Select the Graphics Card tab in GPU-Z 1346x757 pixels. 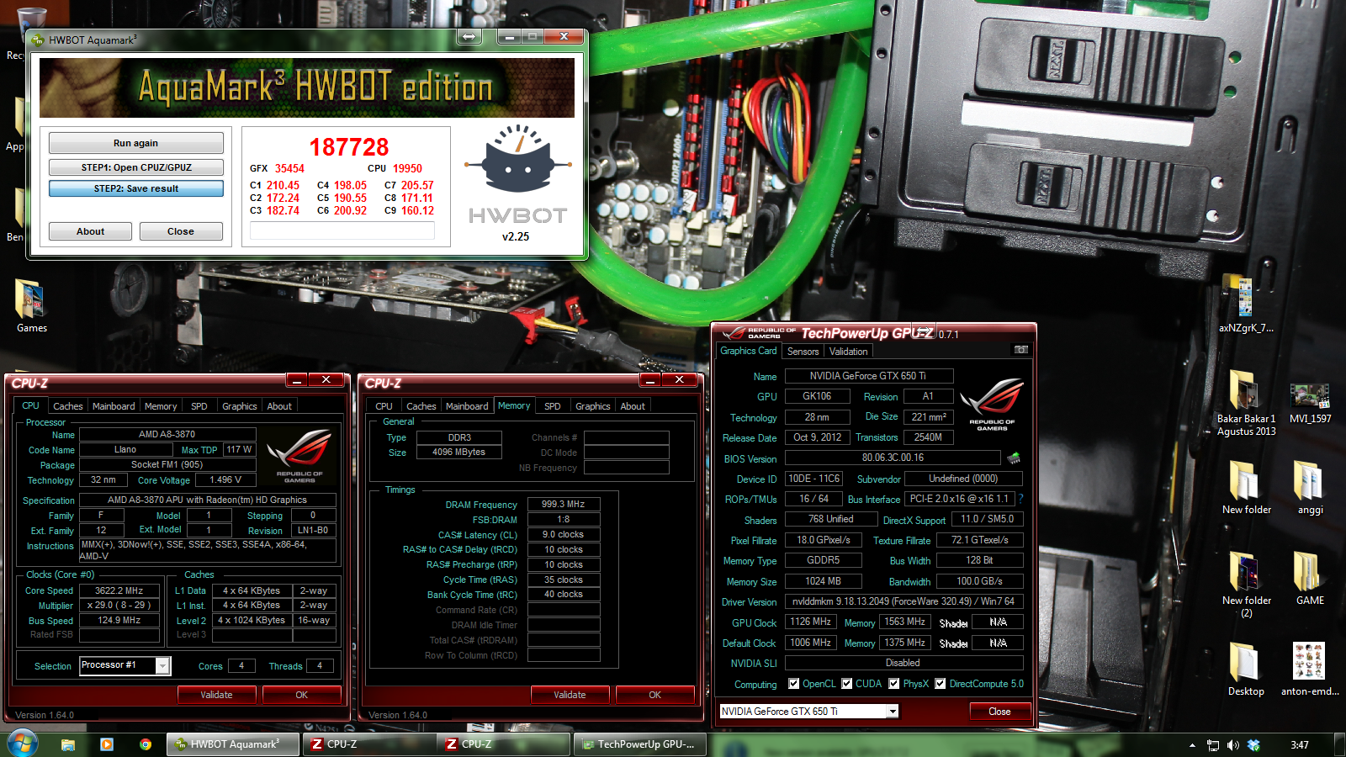749,351
